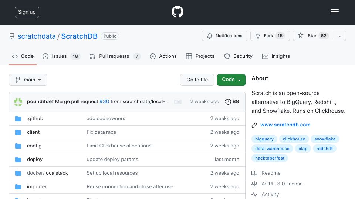Image resolution: width=355 pixels, height=199 pixels.
Task: Open the importer folder
Action: pos(37,187)
